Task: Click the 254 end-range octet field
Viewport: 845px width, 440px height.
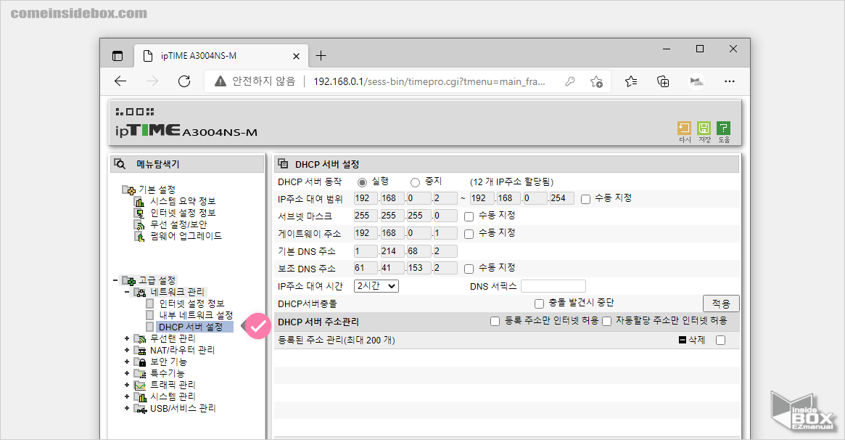Action: click(x=561, y=198)
